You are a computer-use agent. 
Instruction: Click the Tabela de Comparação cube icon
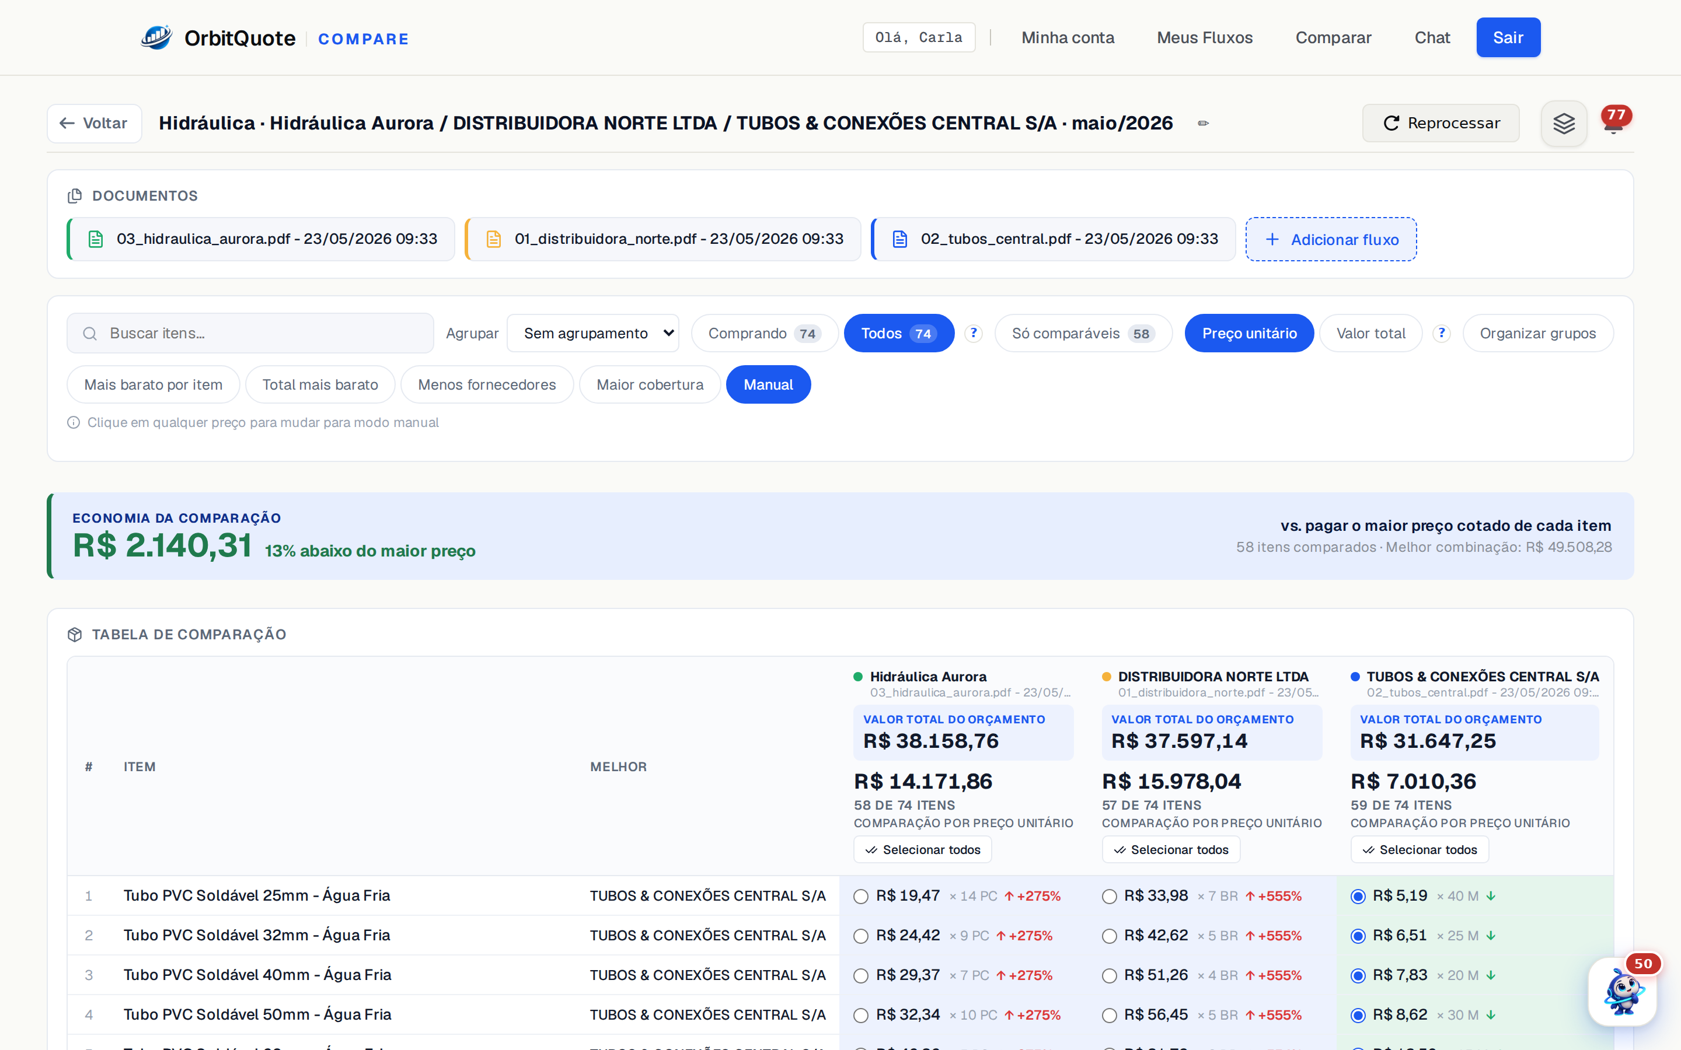75,635
